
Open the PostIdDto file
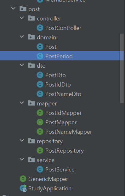point(58,85)
